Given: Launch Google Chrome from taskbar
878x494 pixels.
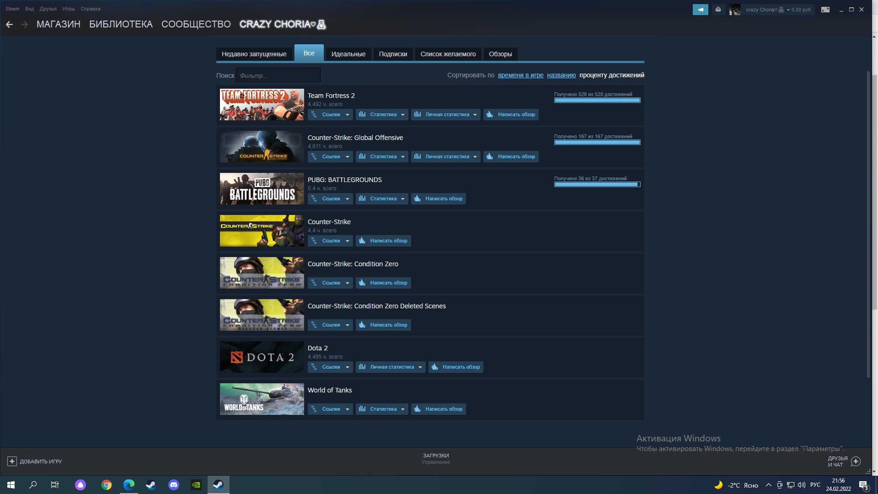Looking at the screenshot, I should point(106,485).
